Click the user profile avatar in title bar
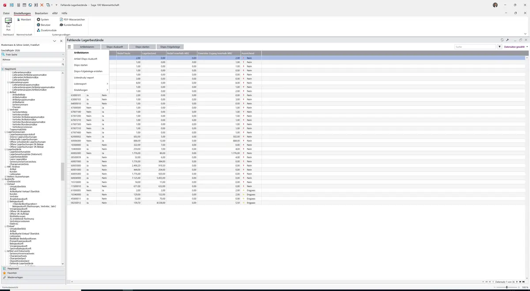 [495, 5]
